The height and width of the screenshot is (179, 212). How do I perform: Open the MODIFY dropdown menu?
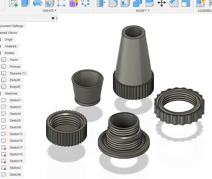point(143,11)
